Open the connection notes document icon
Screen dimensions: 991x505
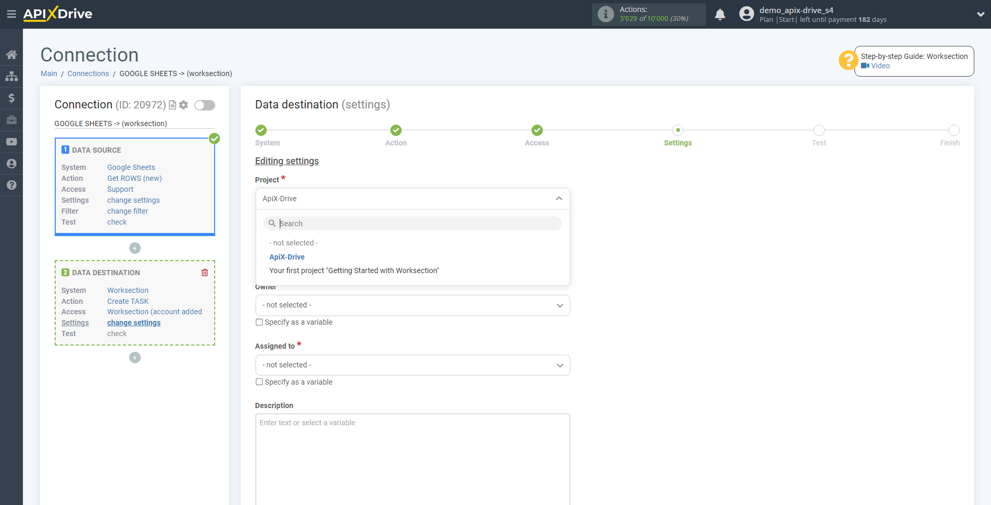click(x=172, y=105)
